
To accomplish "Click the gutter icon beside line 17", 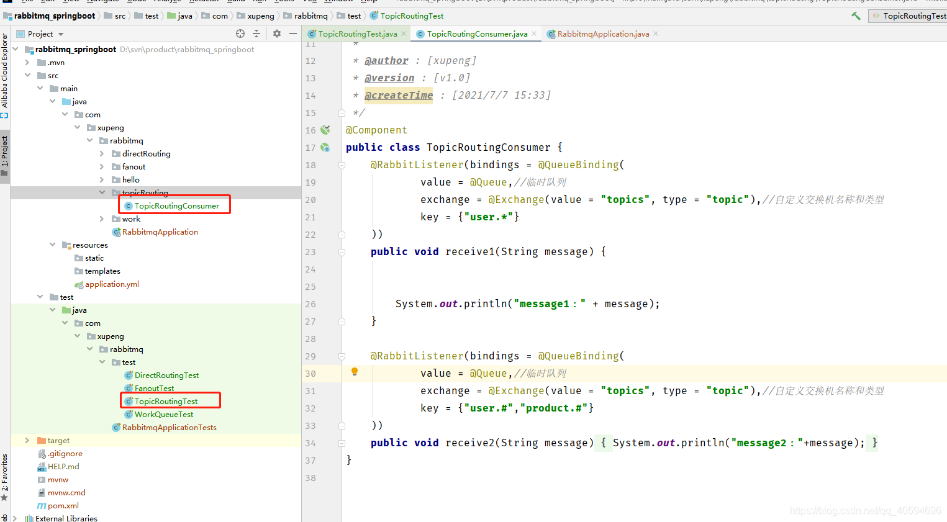I will click(325, 147).
